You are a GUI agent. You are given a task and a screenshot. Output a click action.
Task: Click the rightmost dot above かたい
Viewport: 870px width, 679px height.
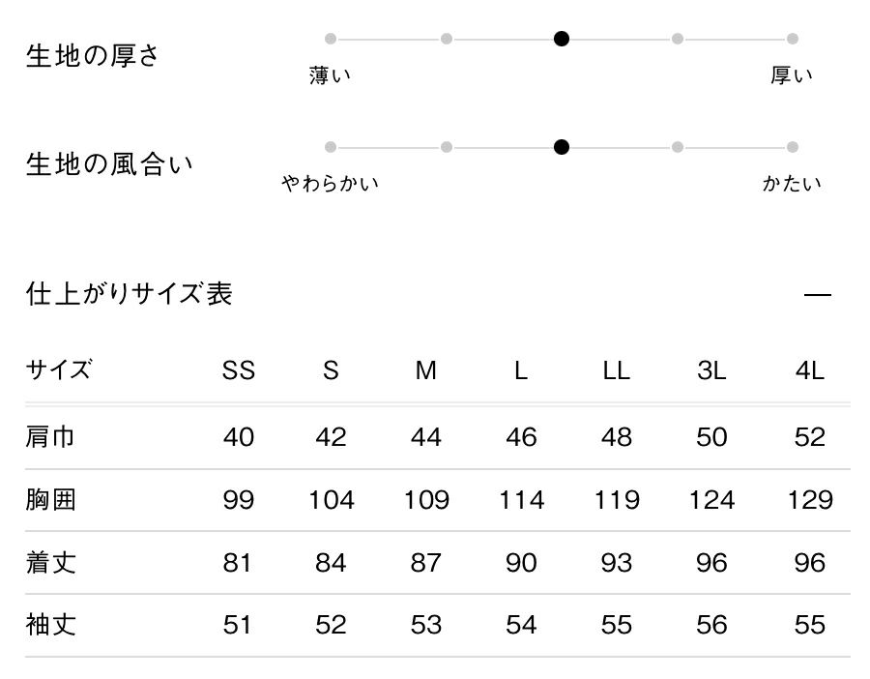tap(793, 147)
